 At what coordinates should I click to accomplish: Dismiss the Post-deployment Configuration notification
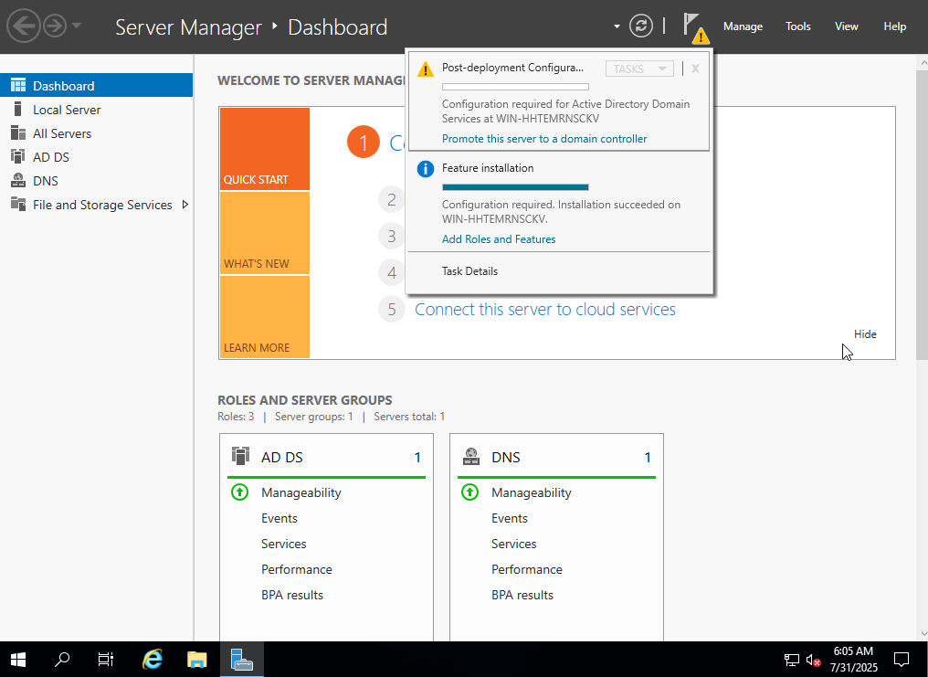695,69
